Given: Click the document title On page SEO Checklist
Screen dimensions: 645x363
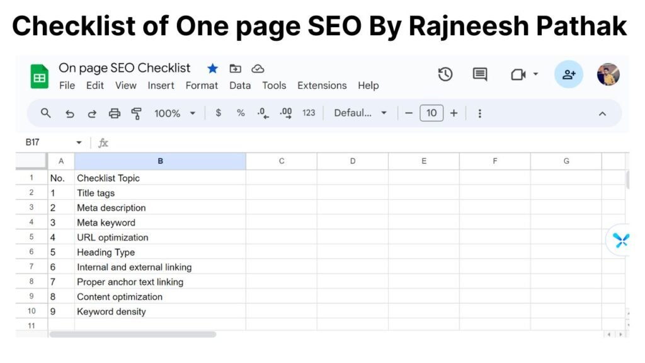Looking at the screenshot, I should 124,68.
